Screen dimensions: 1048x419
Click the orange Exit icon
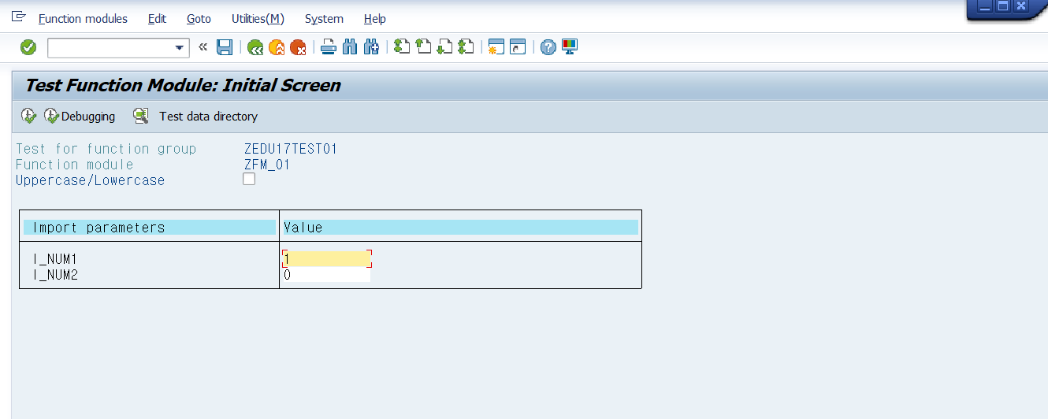(x=277, y=48)
